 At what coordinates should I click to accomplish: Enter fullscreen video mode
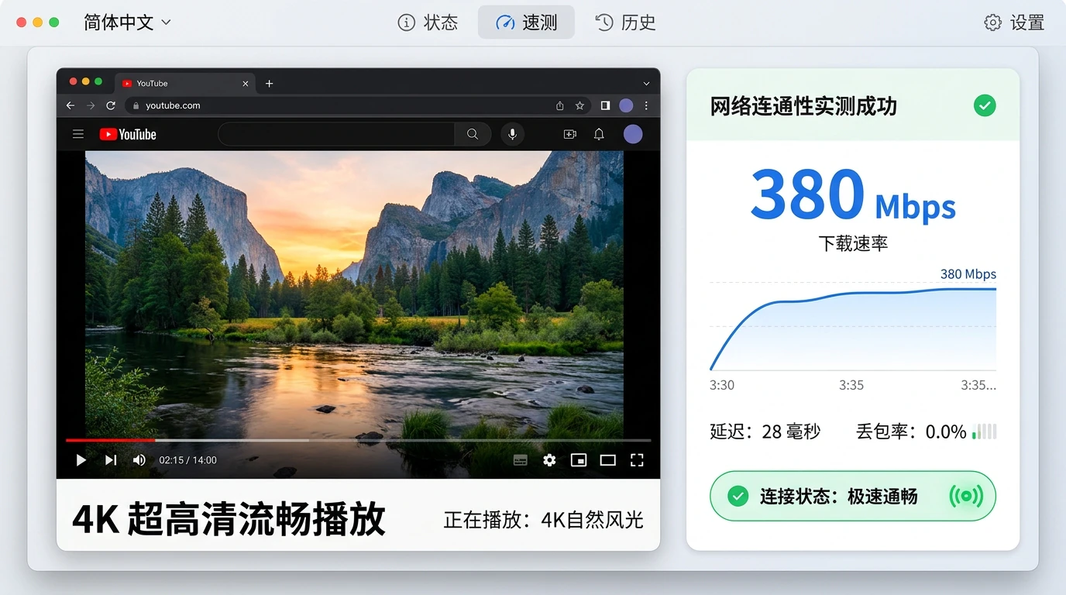coord(637,460)
